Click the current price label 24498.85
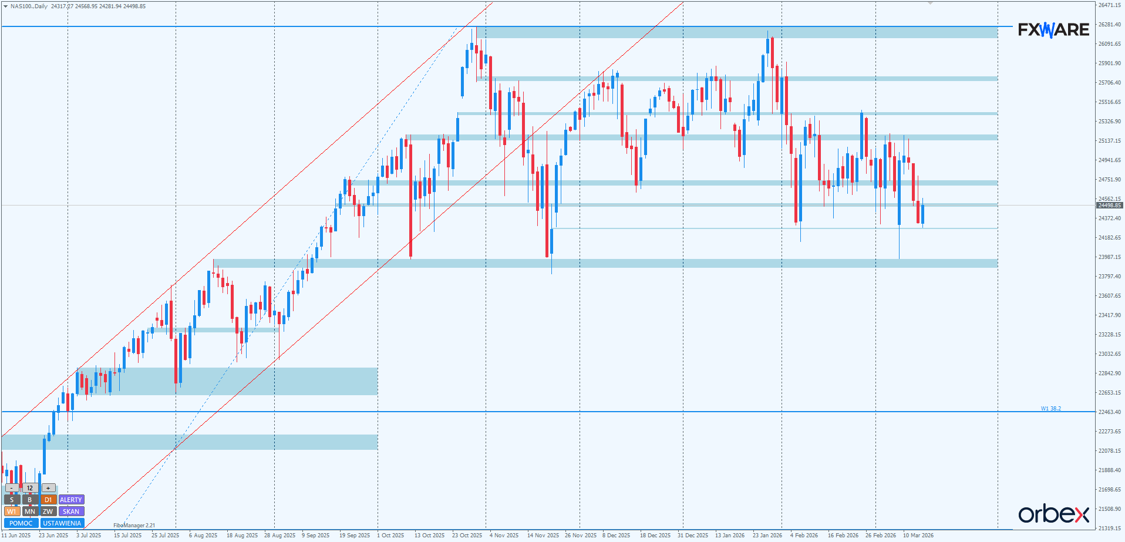1125x542 pixels. [1109, 206]
